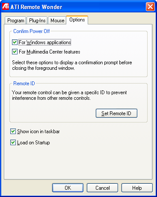Image resolution: width=157 pixels, height=197 pixels.
Task: Disable Show icon in taskbar
Action: (x=13, y=131)
